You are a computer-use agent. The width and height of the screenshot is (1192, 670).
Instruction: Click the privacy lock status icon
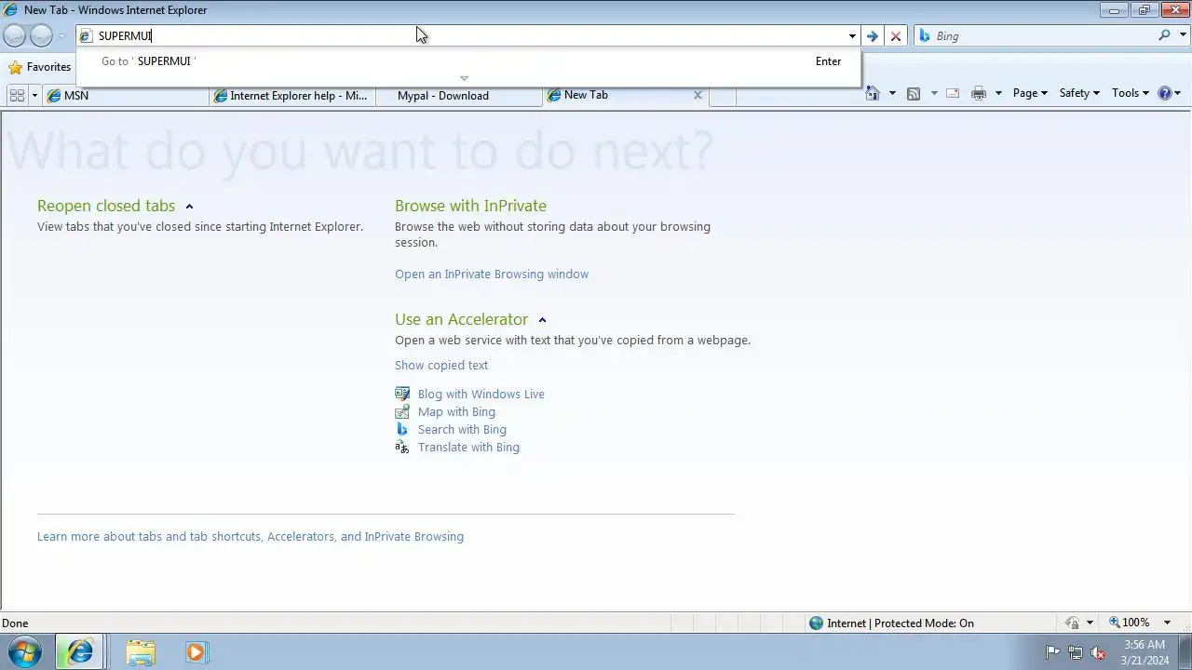tap(1073, 623)
